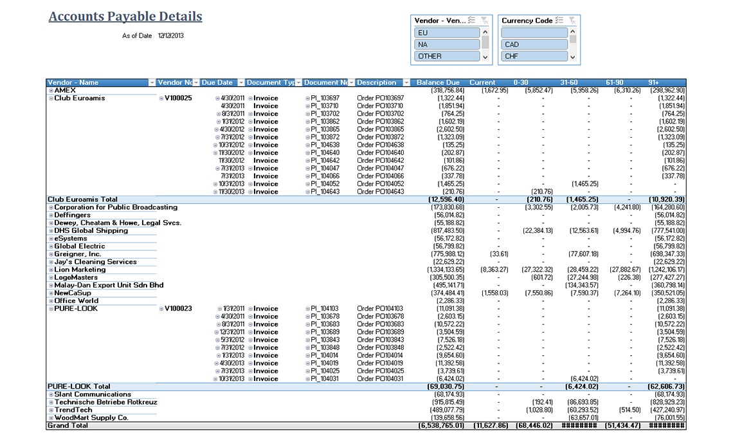Select the Grand Total row label
This screenshot has height=442, width=733.
(x=68, y=426)
